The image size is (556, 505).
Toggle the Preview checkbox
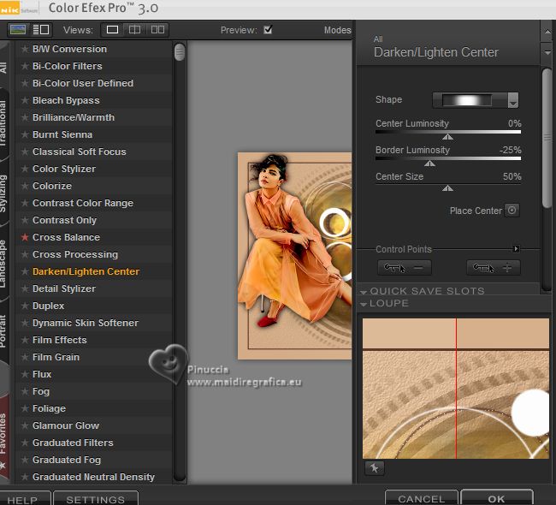[x=268, y=30]
